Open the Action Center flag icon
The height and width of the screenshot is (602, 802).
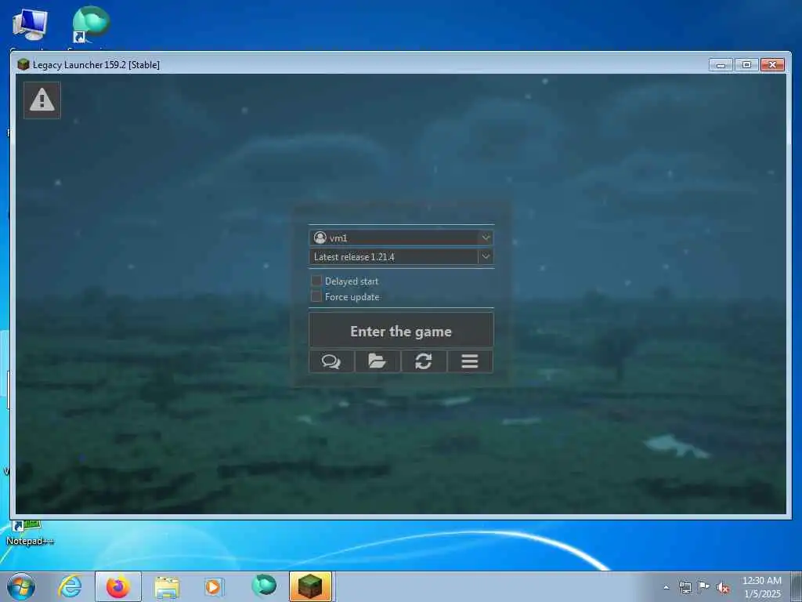point(704,587)
